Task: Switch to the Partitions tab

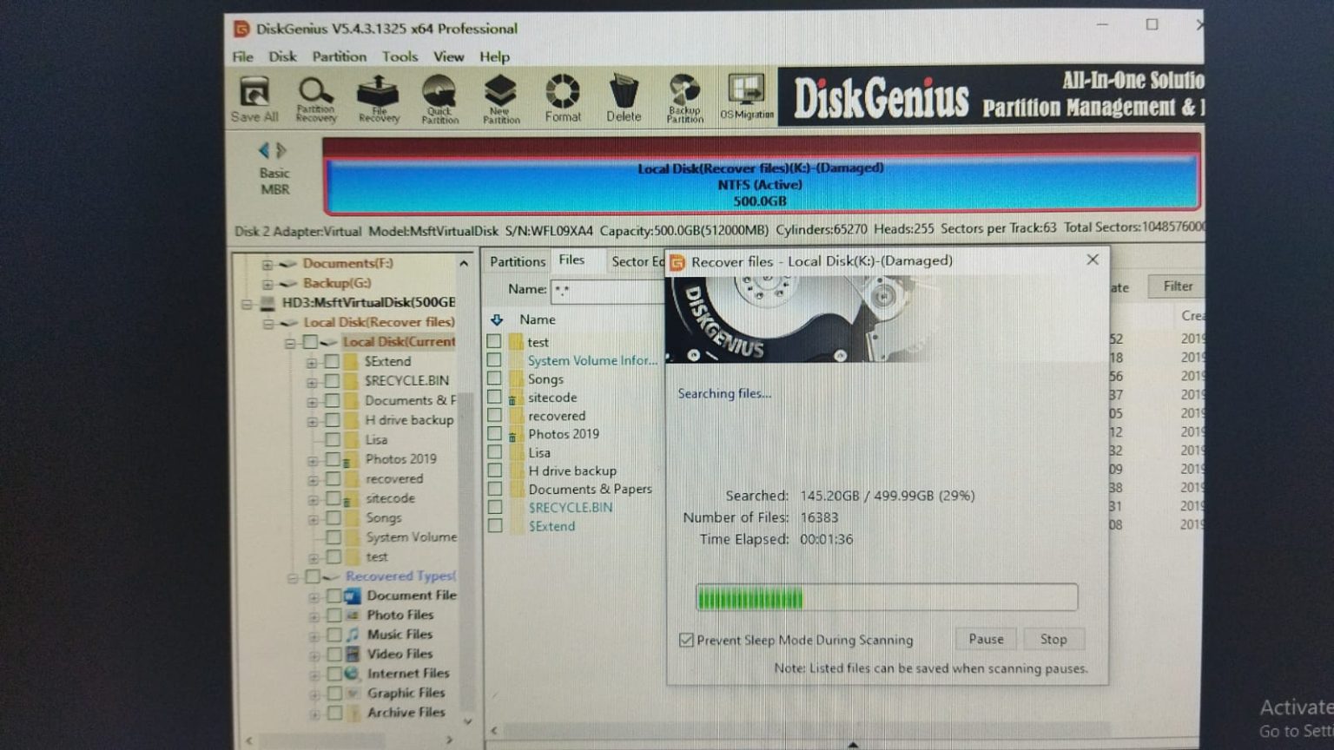Action: click(x=517, y=260)
